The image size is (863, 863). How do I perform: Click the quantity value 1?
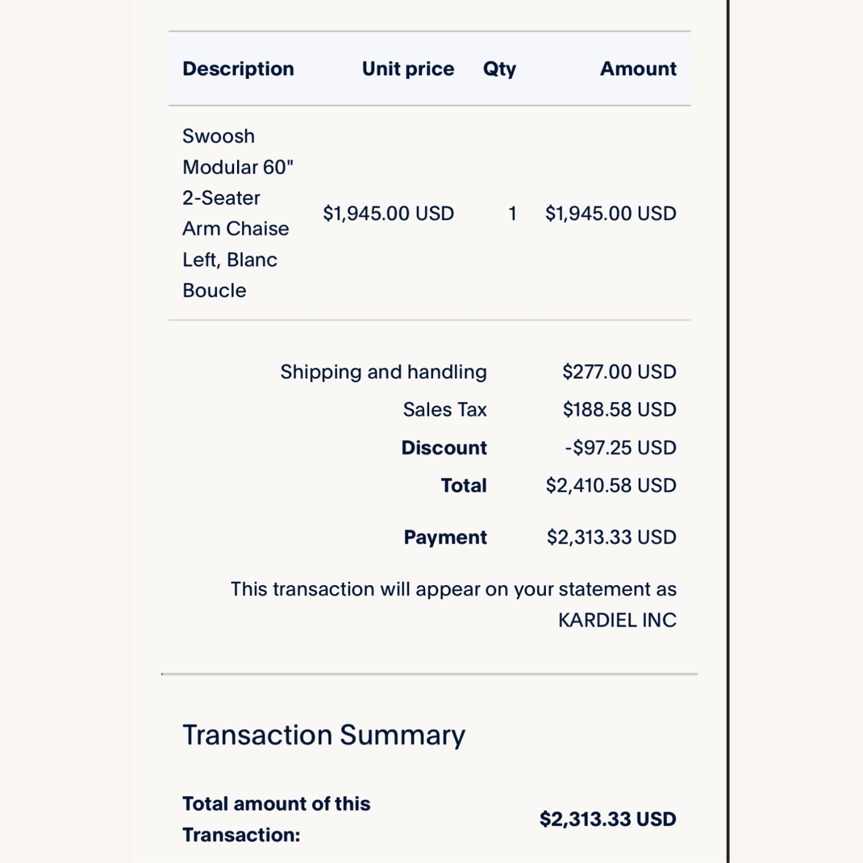[512, 213]
